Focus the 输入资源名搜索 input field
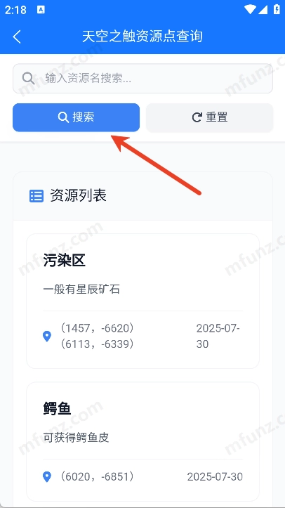 click(x=142, y=79)
